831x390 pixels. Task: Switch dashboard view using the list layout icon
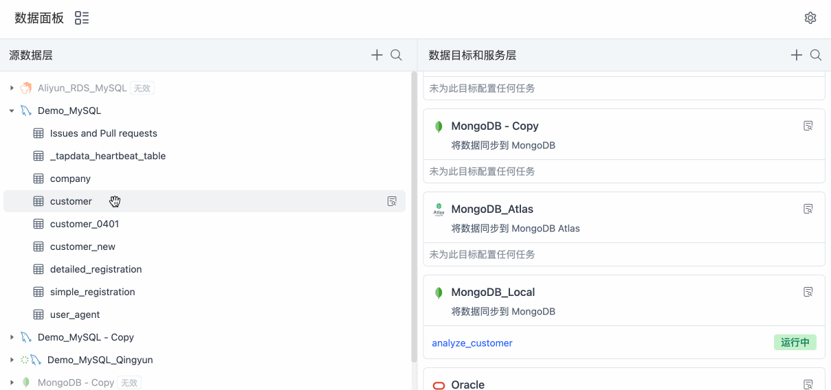coord(82,19)
